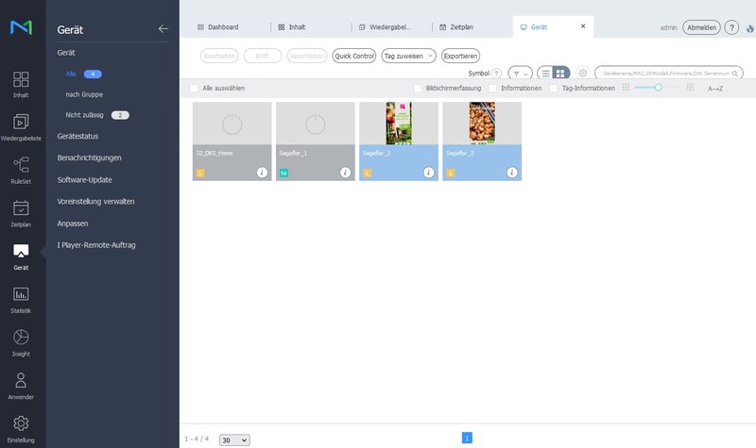Open Einstellung gear in sidebar

[x=21, y=427]
